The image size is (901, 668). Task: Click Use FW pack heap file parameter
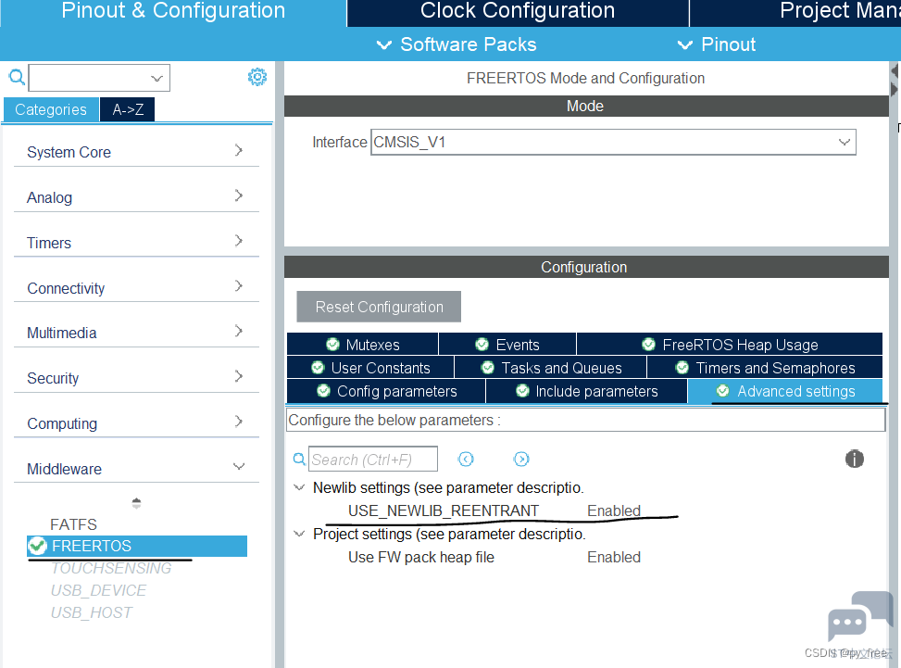click(x=421, y=557)
